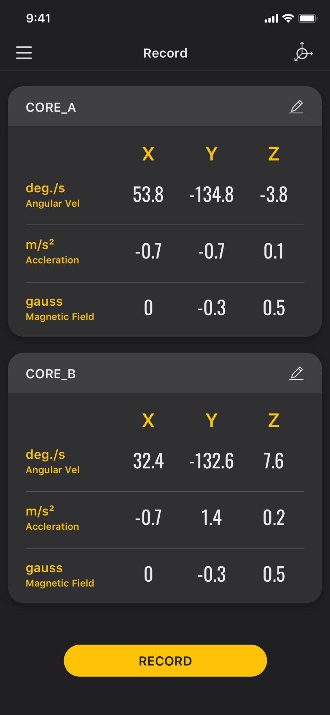
Task: Tap the battery status icon
Action: tap(308, 18)
